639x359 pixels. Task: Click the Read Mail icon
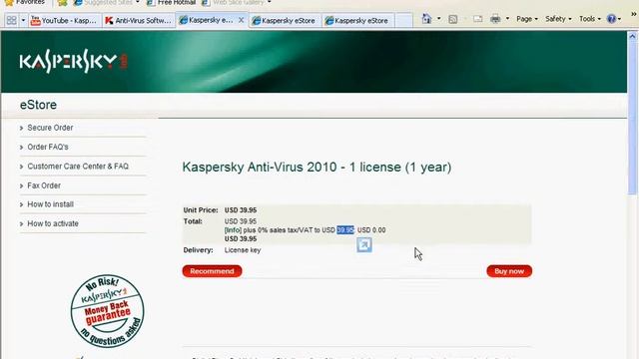pyautogui.click(x=477, y=19)
